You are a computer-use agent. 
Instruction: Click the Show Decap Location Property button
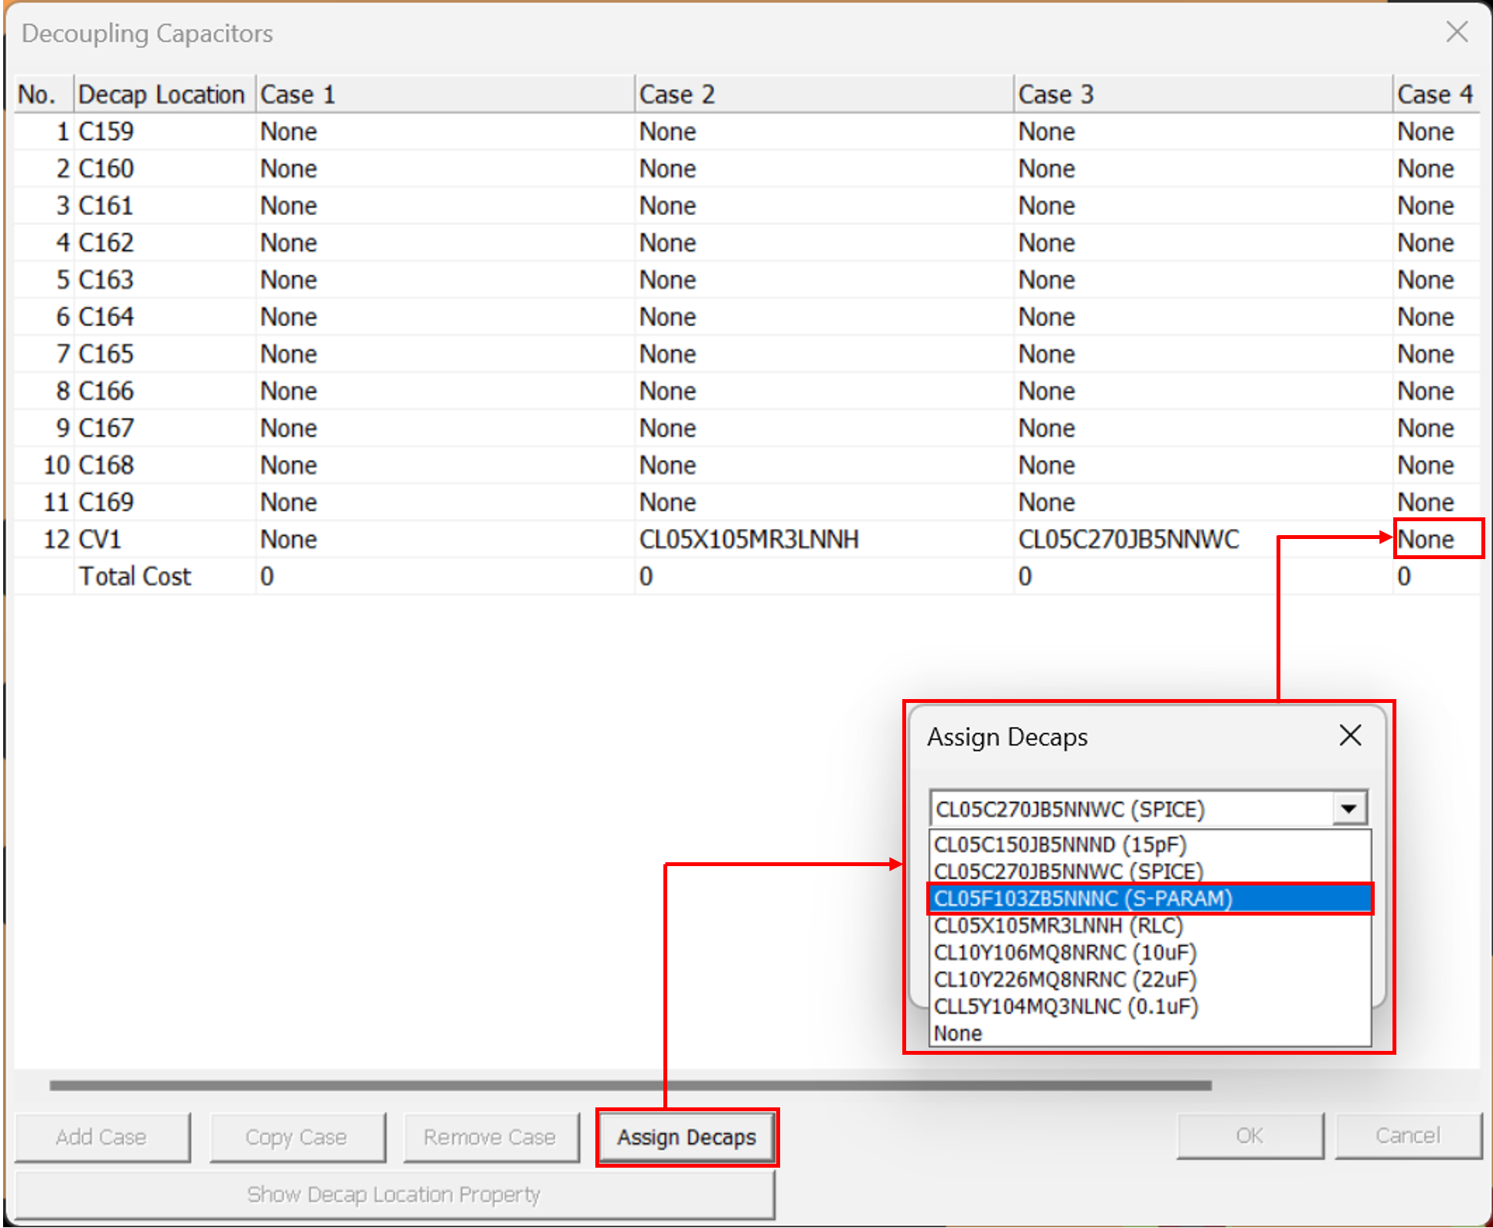click(394, 1195)
